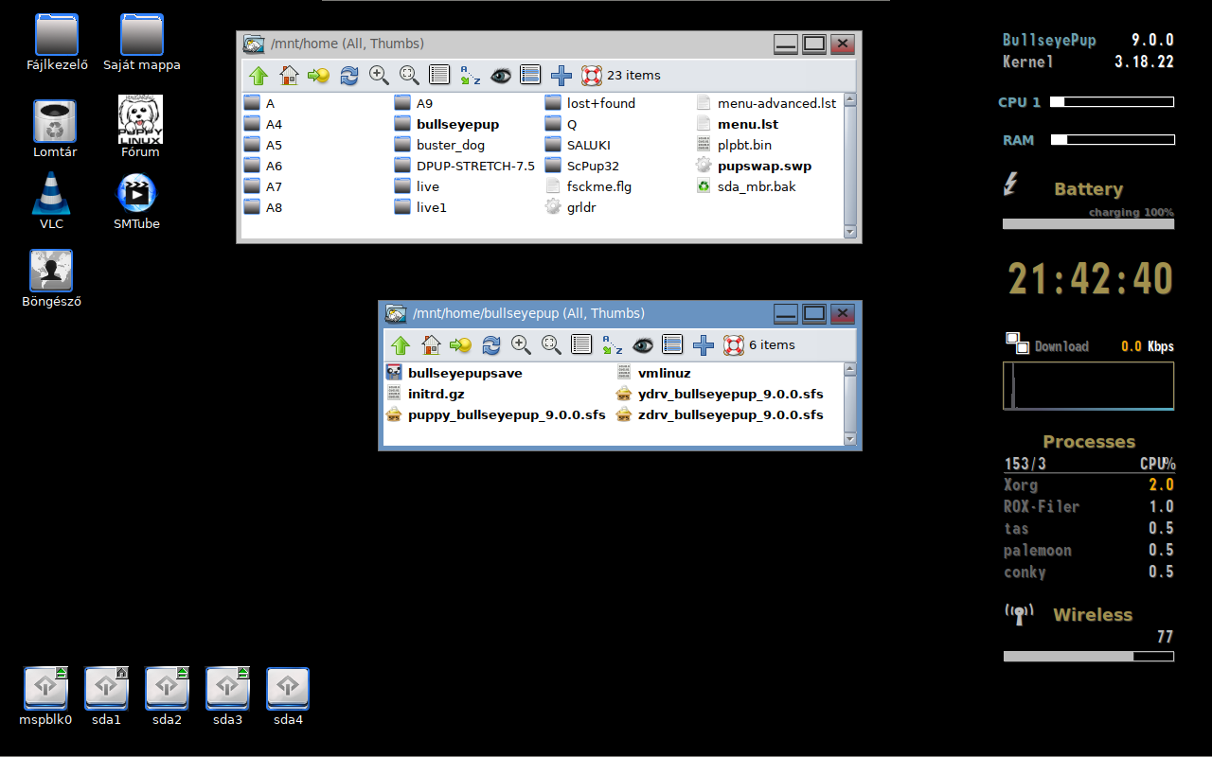This screenshot has width=1212, height=757.
Task: Toggle details view in bullseyepup window
Action: pos(581,345)
